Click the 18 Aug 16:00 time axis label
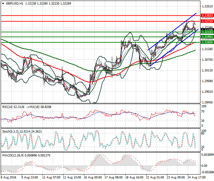214x181 pixels. pos(134,177)
